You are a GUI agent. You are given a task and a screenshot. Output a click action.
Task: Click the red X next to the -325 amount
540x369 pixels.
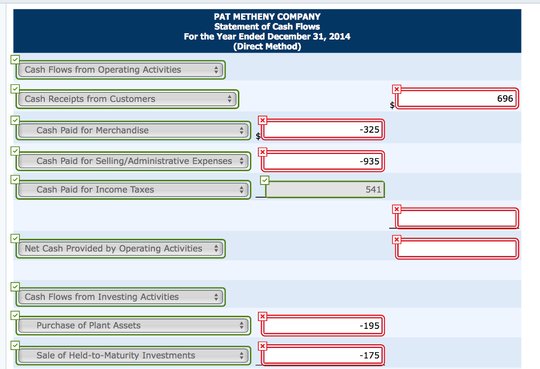pyautogui.click(x=262, y=120)
